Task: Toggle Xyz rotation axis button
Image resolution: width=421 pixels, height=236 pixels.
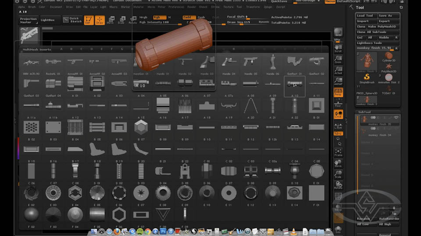Action: (338, 133)
